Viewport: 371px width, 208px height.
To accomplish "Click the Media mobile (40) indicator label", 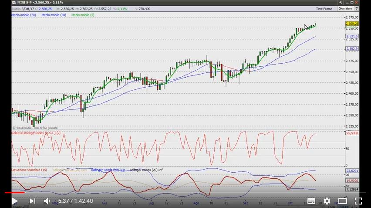I will point(54,15).
